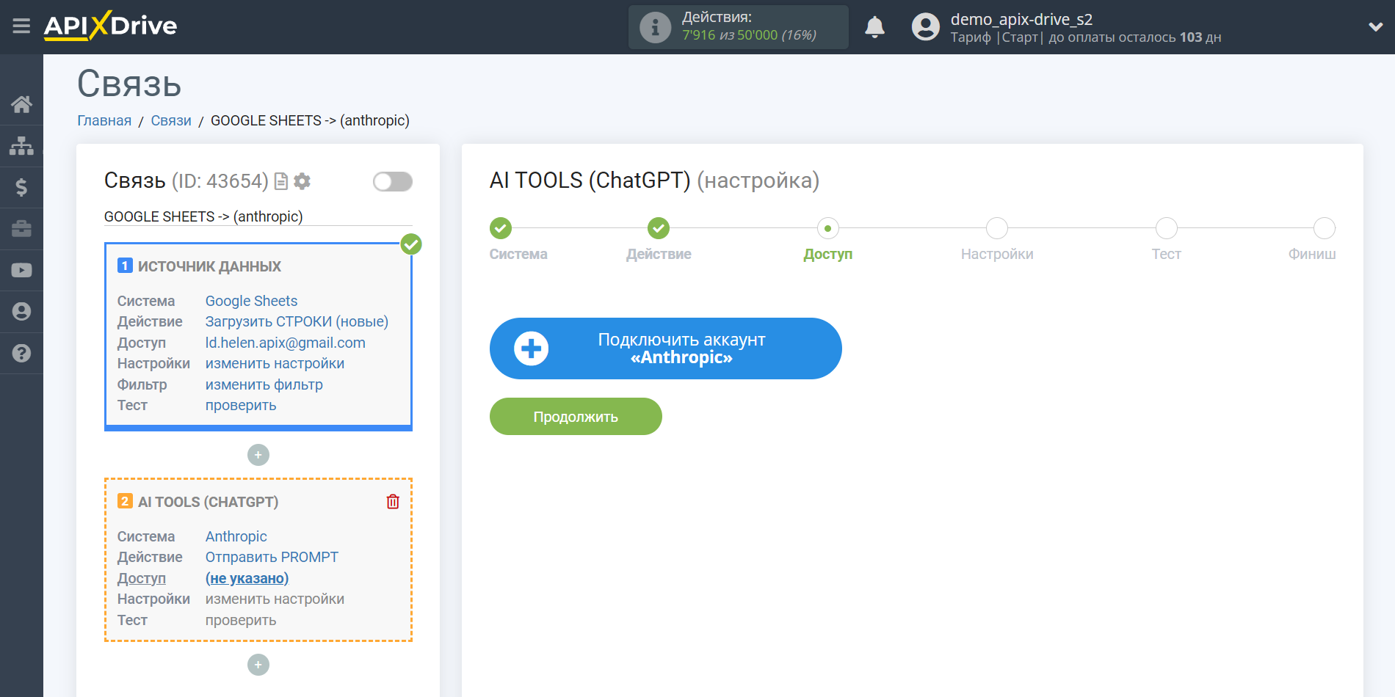Click the ApiX-Drive logo
Viewport: 1395px width, 697px height.
110,26
